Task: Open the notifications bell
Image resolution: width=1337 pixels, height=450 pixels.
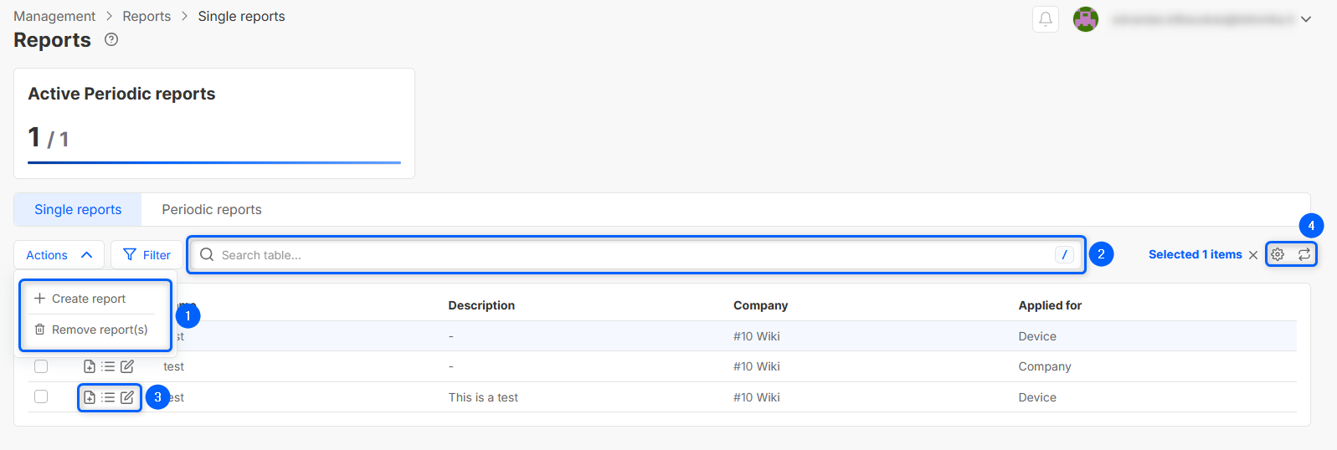Action: [1046, 19]
